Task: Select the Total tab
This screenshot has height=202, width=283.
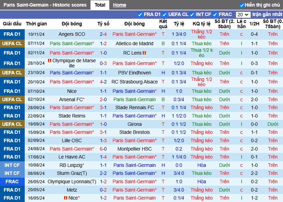Action: 100,5
